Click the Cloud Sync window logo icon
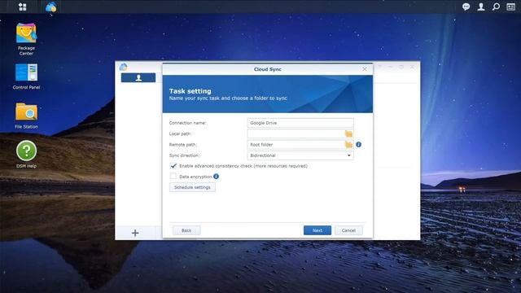 (x=123, y=67)
